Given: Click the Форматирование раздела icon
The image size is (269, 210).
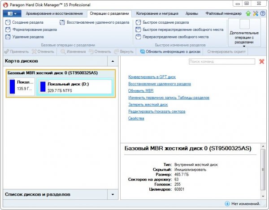Looking at the screenshot, I should pos(8,30).
